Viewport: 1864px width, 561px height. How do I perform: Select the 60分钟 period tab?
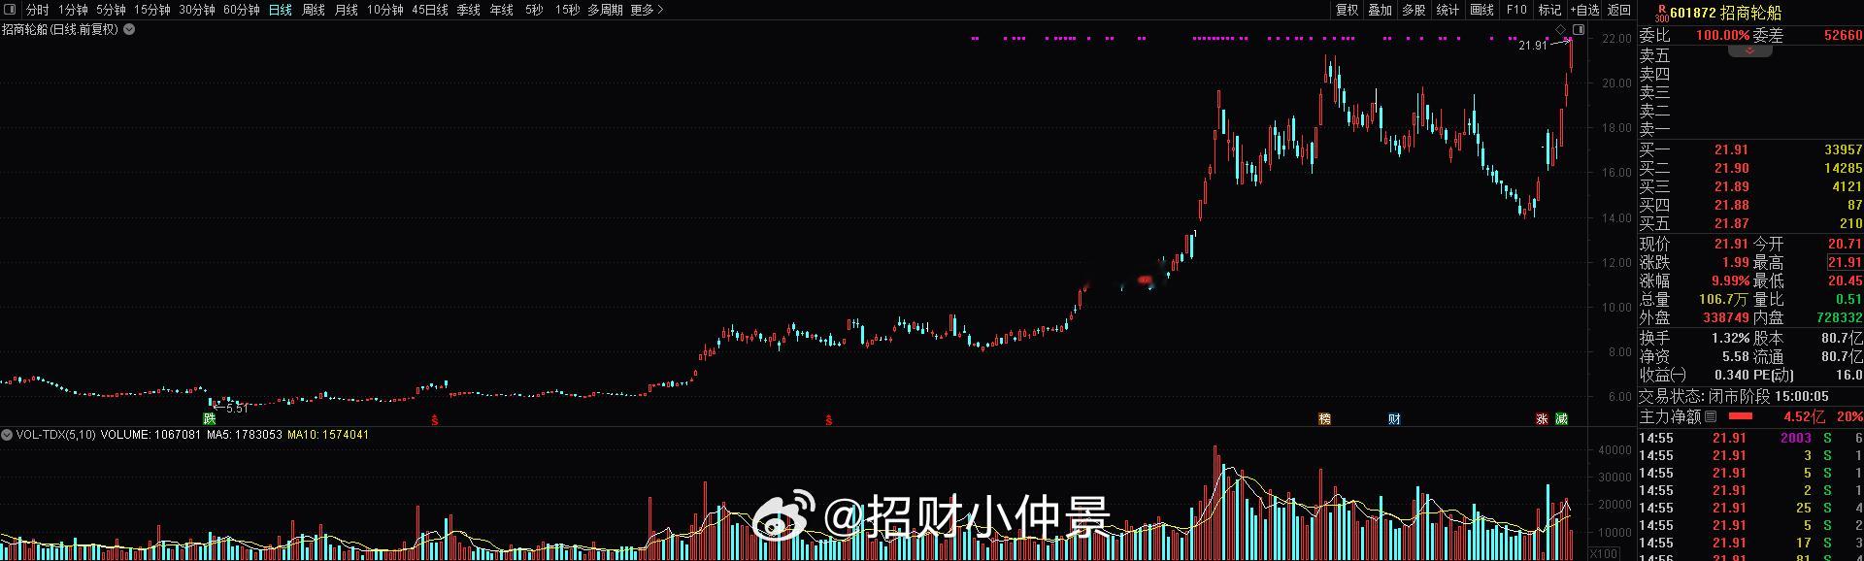(x=241, y=10)
